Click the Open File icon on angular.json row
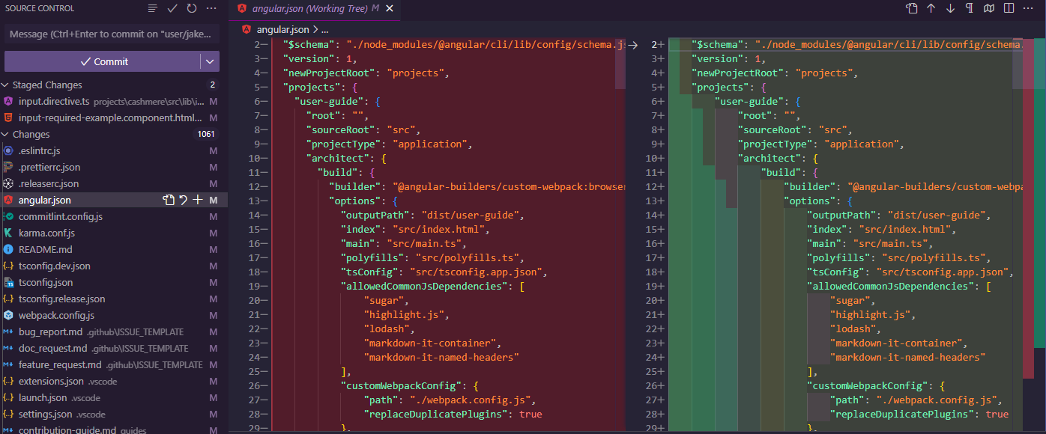This screenshot has width=1046, height=434. [169, 200]
